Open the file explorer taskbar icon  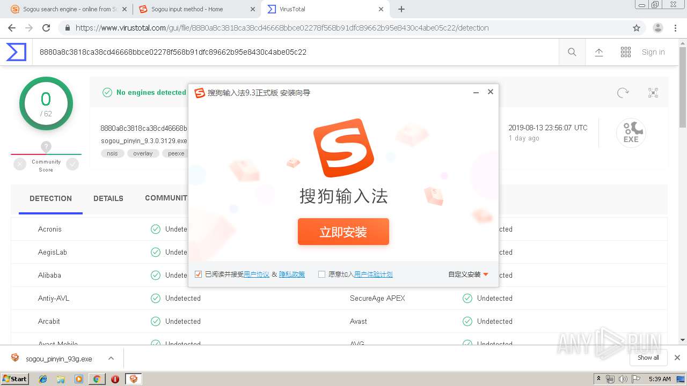click(x=61, y=379)
